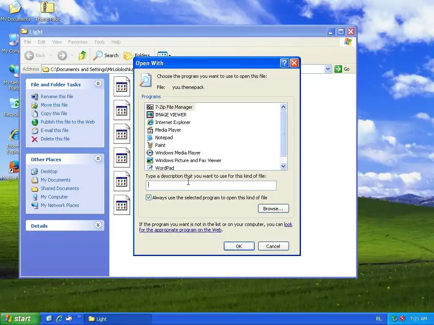Open the Forward history dropdown arrow
The width and height of the screenshot is (434, 325).
click(72, 55)
